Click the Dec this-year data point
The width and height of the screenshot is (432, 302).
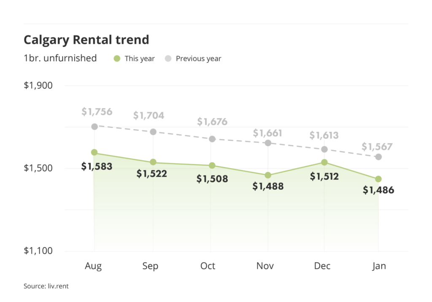coord(324,162)
